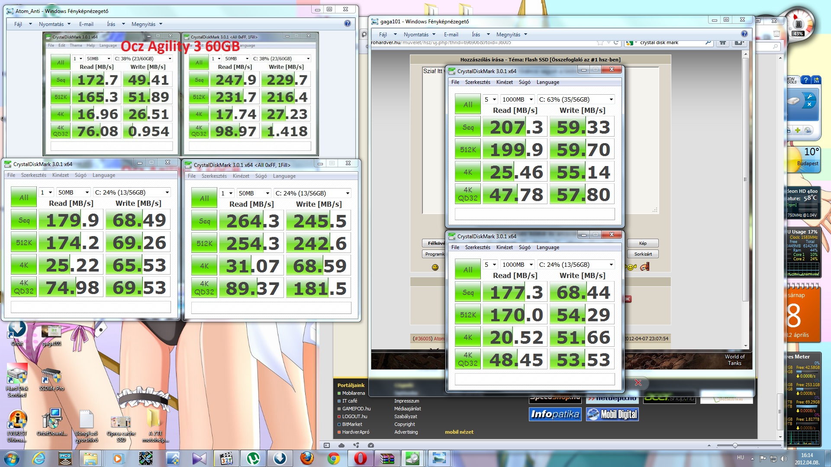Viewport: 831px width, 467px height.
Task: Open A ZTE motohelp folder
Action: (155, 426)
